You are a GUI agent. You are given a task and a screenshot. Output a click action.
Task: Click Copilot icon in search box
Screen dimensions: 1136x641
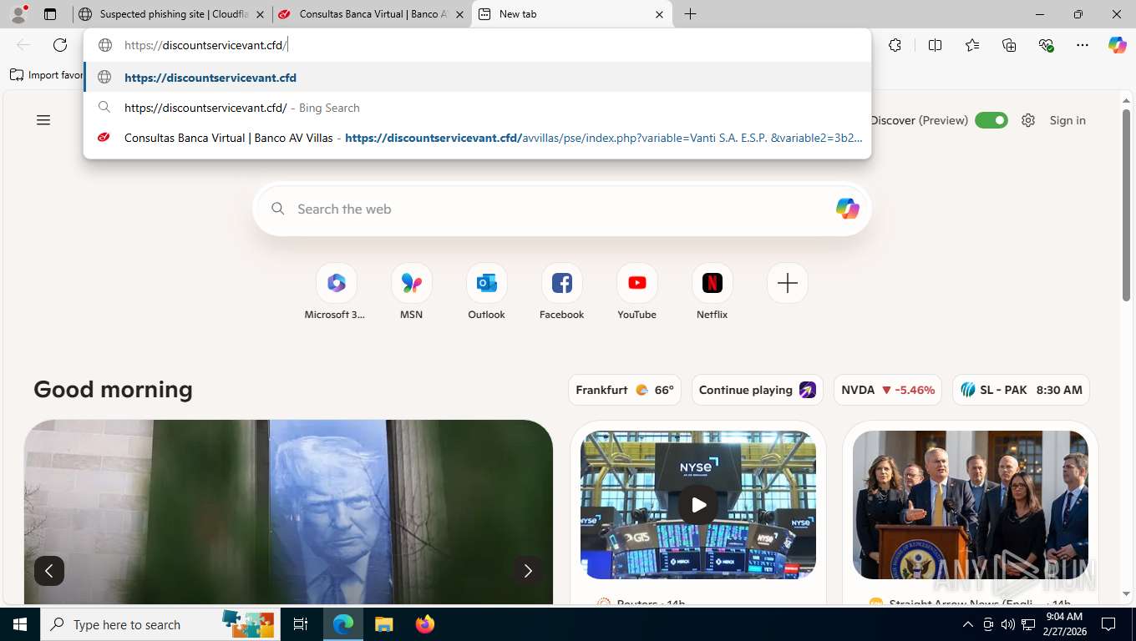coord(847,209)
